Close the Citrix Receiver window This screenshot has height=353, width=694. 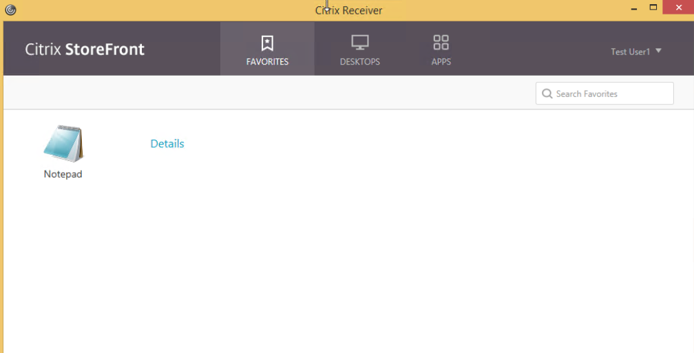679,8
